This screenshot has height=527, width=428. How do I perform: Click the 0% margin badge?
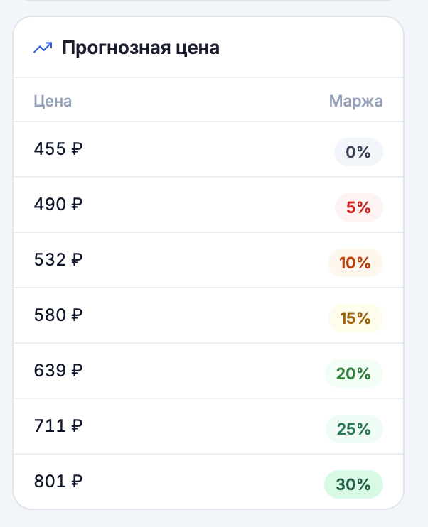click(x=358, y=152)
